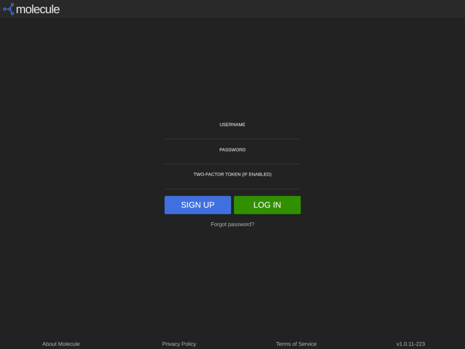Visit the About Molecule page
This screenshot has height=349, width=465.
(60, 343)
